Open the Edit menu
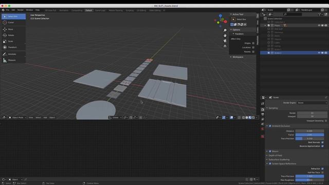 [x=13, y=10]
